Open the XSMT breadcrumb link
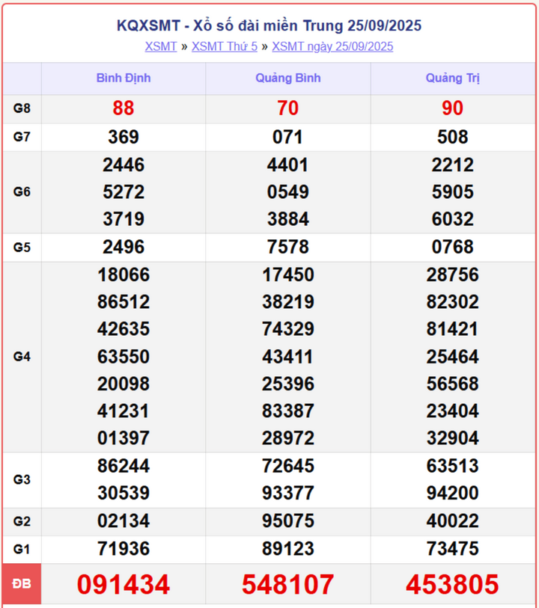 pyautogui.click(x=161, y=46)
